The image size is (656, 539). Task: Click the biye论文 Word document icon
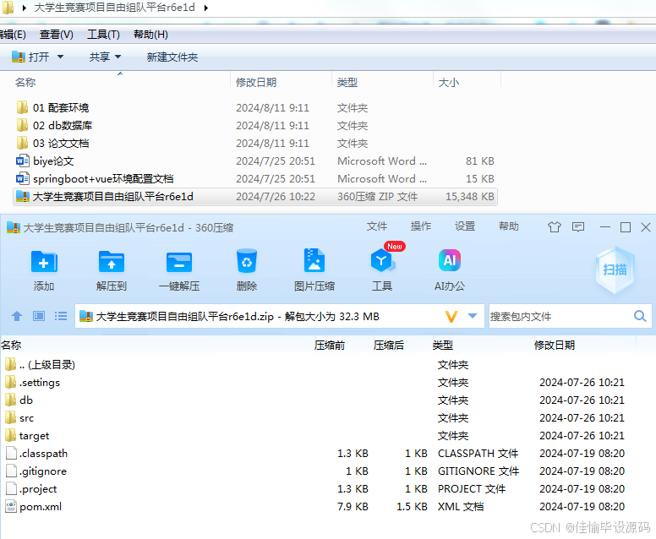point(23,161)
